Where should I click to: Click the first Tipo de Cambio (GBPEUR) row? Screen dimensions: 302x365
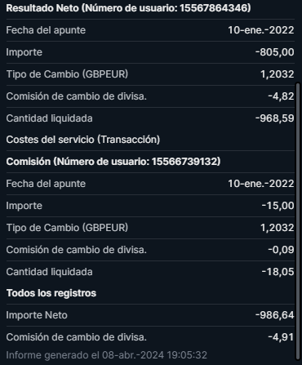[150, 74]
